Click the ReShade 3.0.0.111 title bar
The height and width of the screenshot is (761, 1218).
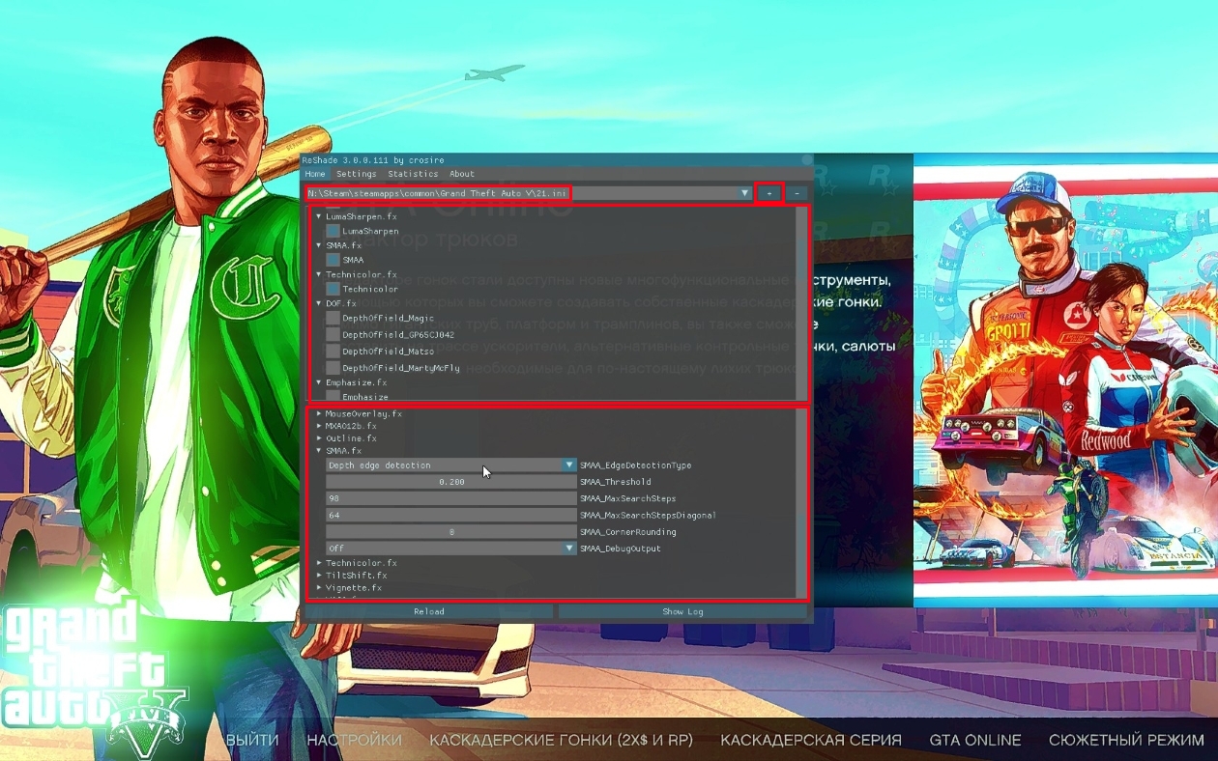557,160
